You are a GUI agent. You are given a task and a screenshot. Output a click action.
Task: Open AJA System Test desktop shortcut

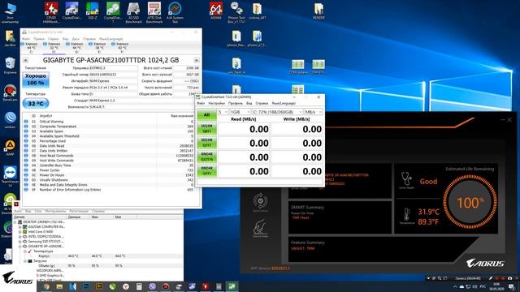click(x=175, y=13)
